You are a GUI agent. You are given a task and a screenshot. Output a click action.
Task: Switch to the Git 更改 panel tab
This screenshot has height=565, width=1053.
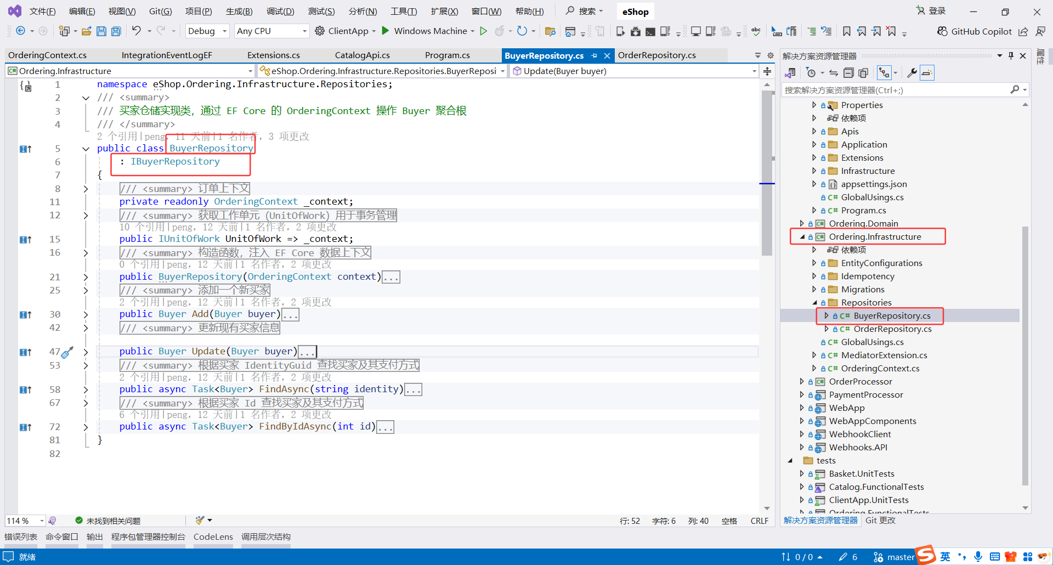point(880,521)
